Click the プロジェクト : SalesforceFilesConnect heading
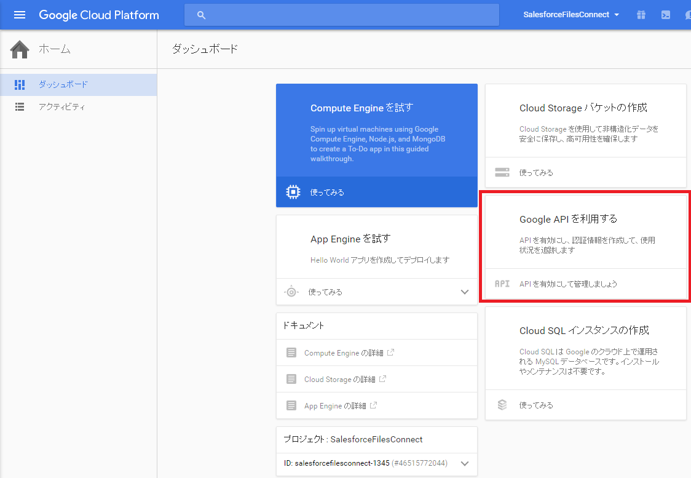Viewport: 691px width, 478px height. coord(353,440)
